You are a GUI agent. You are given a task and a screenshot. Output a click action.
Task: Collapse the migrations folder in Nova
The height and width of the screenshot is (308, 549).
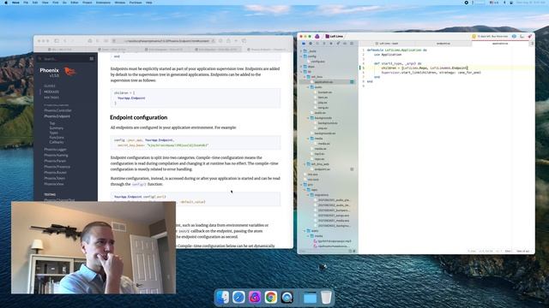pos(308,195)
